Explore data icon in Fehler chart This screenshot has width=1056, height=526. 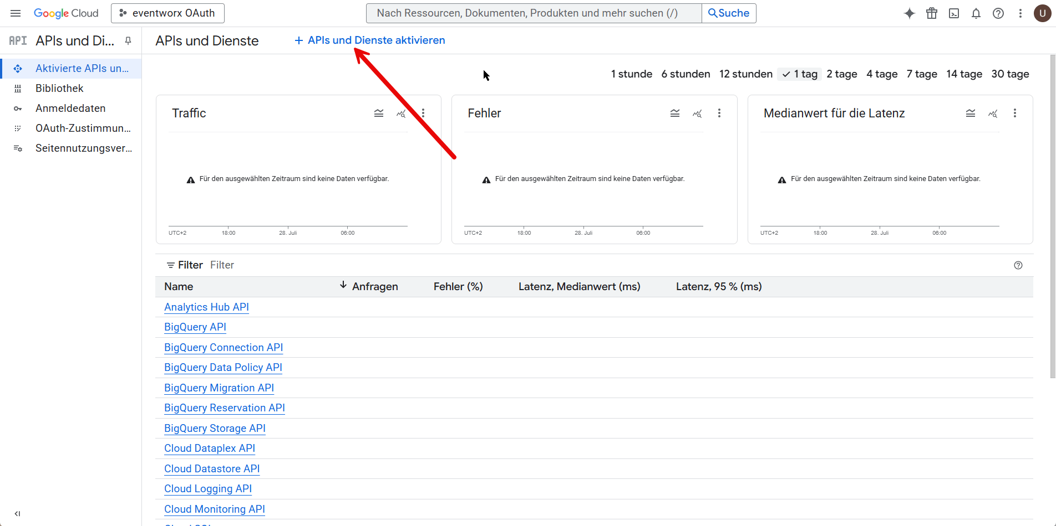(697, 113)
